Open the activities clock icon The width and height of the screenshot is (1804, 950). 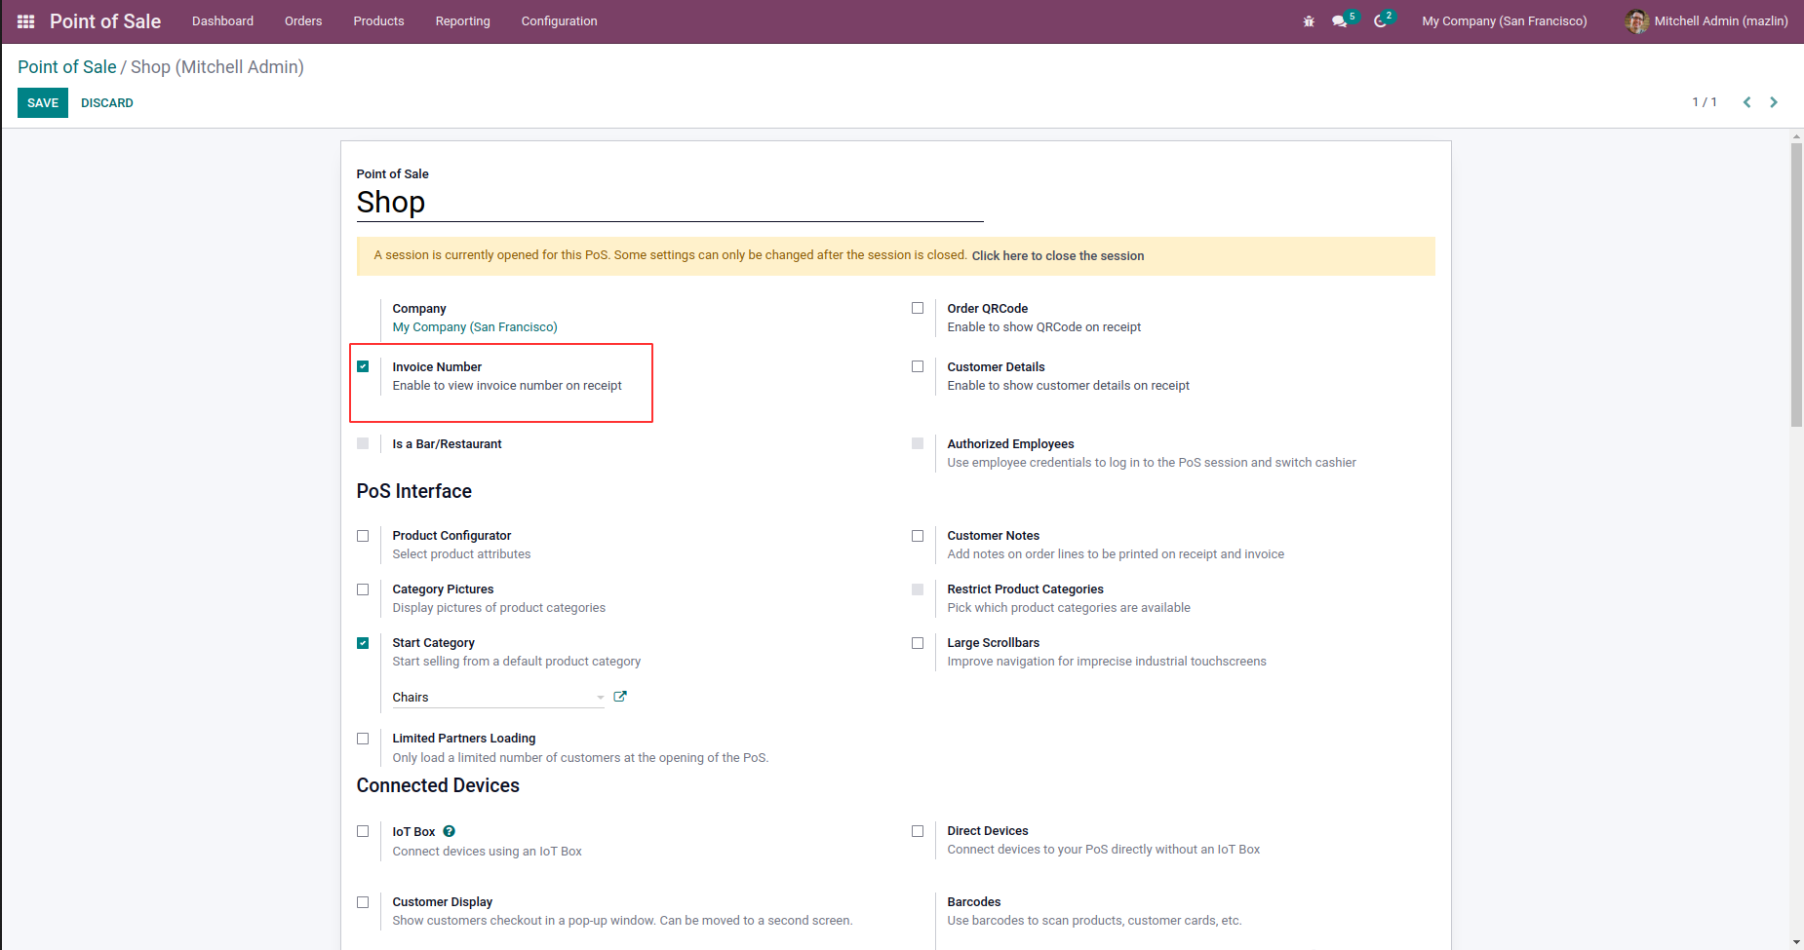1381,21
